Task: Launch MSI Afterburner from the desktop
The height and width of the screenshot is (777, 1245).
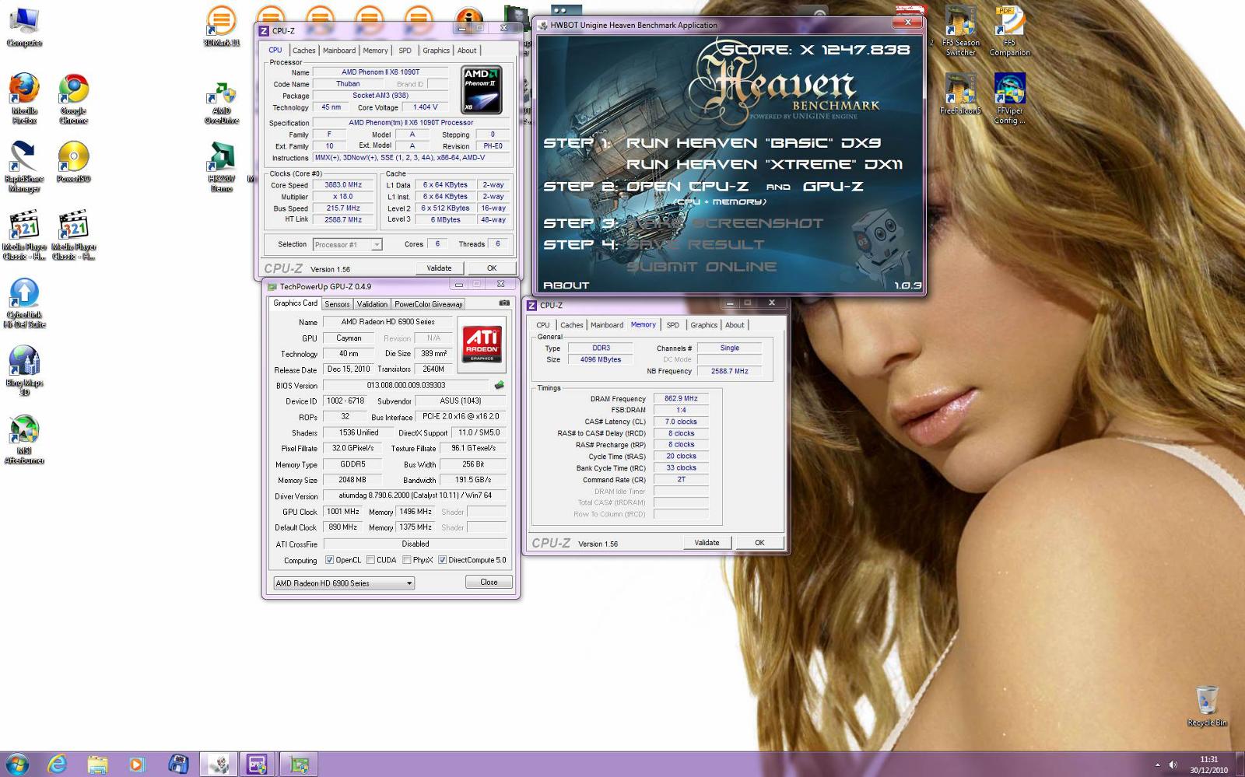Action: tap(24, 439)
